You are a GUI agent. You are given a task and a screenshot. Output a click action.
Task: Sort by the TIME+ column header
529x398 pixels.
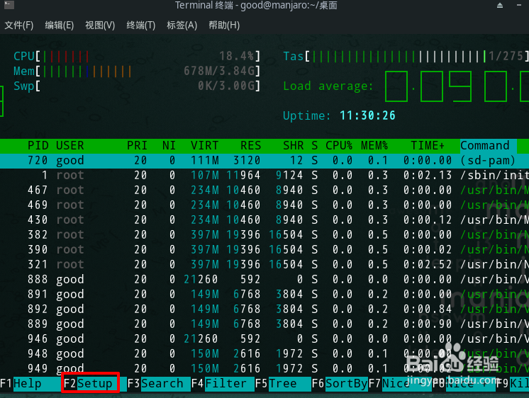(x=428, y=146)
